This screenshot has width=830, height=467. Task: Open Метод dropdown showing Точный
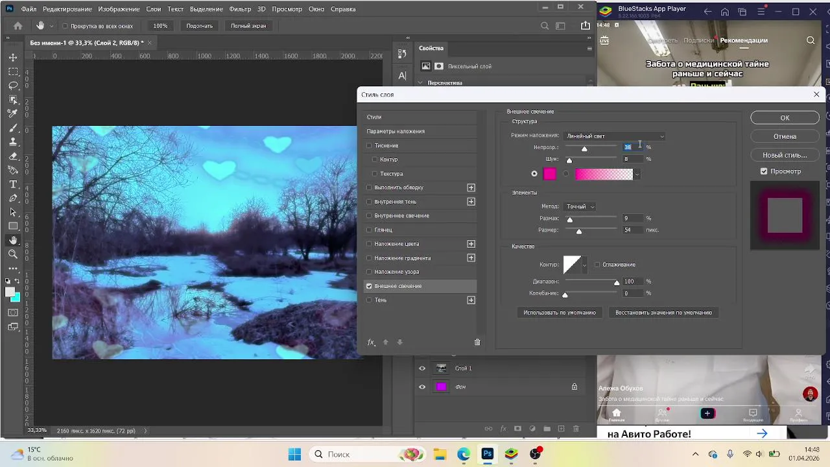580,206
